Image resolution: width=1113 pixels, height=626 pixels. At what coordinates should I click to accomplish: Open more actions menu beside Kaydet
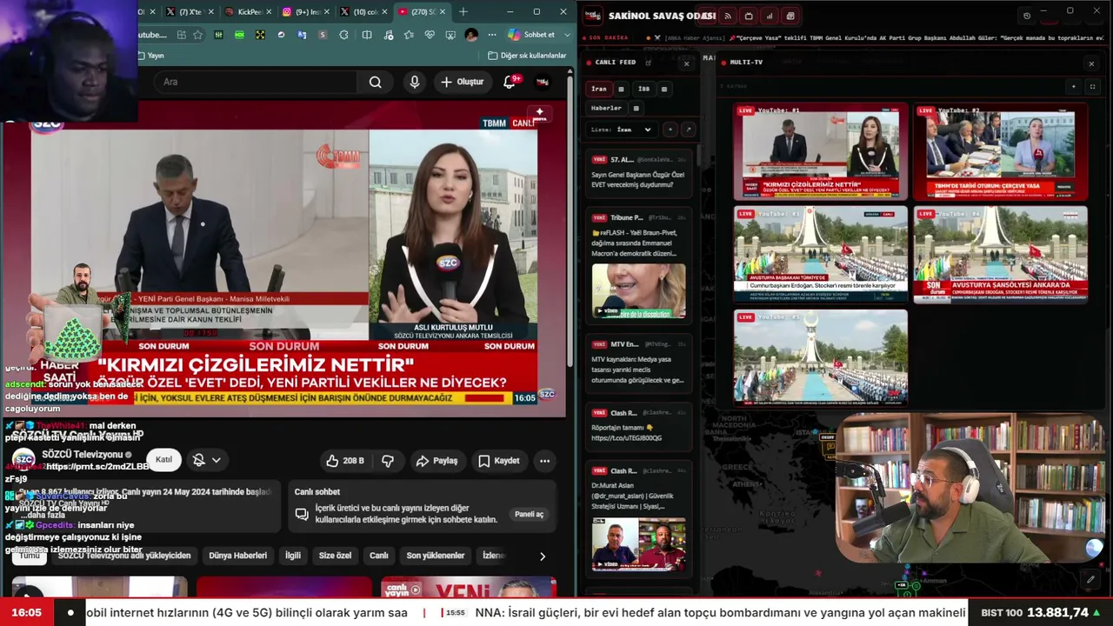(x=544, y=461)
